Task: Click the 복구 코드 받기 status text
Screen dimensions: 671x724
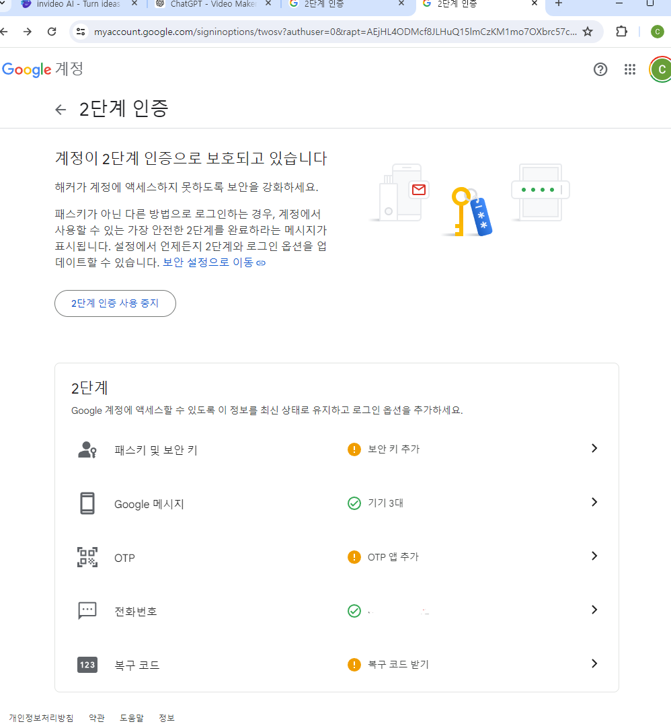Action: (x=398, y=664)
